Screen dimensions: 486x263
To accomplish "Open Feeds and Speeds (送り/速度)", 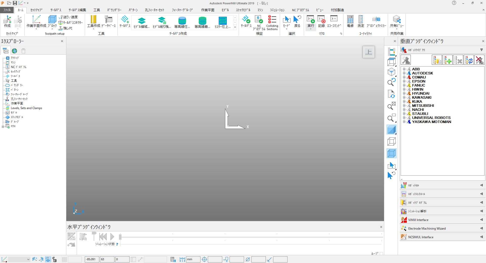I will (x=68, y=17).
